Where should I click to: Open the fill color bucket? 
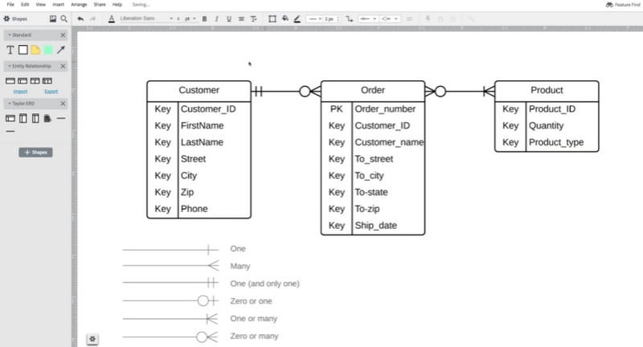coord(285,18)
